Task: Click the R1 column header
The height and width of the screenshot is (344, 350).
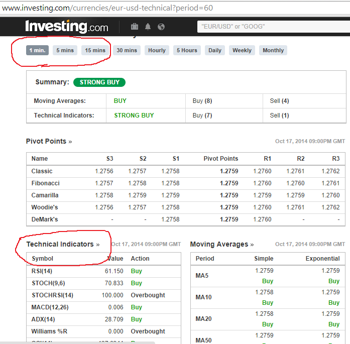Action: [268, 159]
